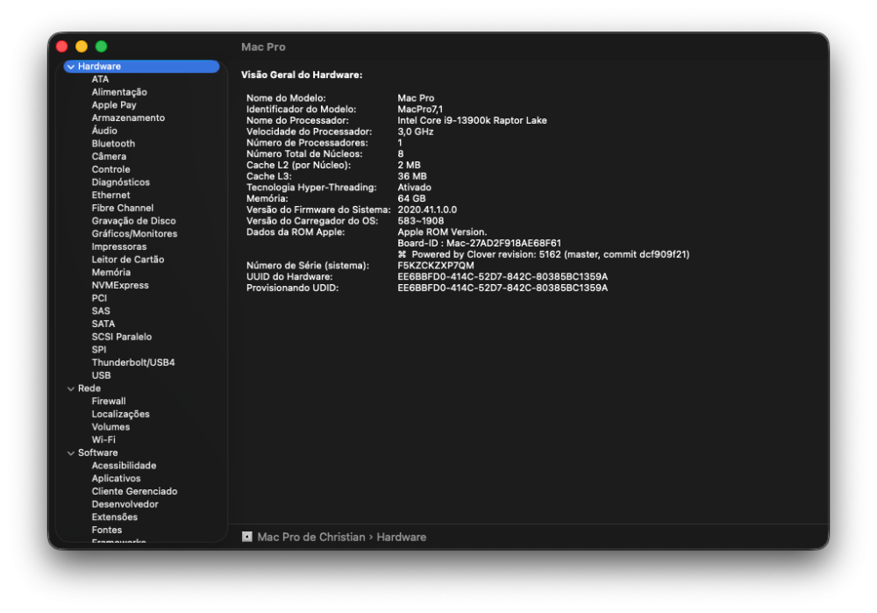Click model identifier value 'MacPro7,1'
This screenshot has height=613, width=877.
pyautogui.click(x=419, y=109)
